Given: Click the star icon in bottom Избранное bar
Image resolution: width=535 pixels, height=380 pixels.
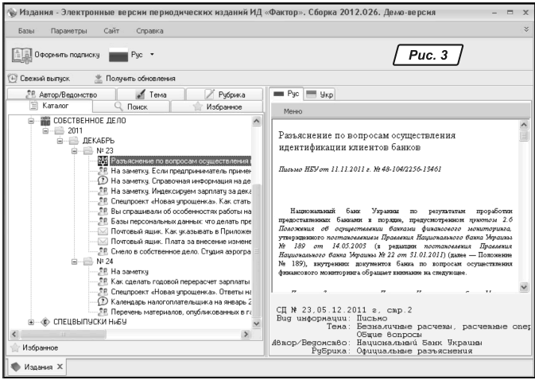Looking at the screenshot, I should pyautogui.click(x=14, y=347).
